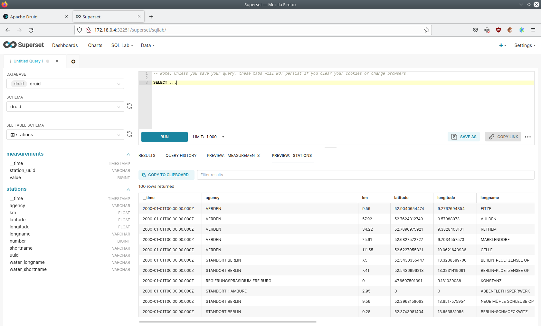Open the plus create-new menu
Screen dimensions: 541x326
[502, 45]
